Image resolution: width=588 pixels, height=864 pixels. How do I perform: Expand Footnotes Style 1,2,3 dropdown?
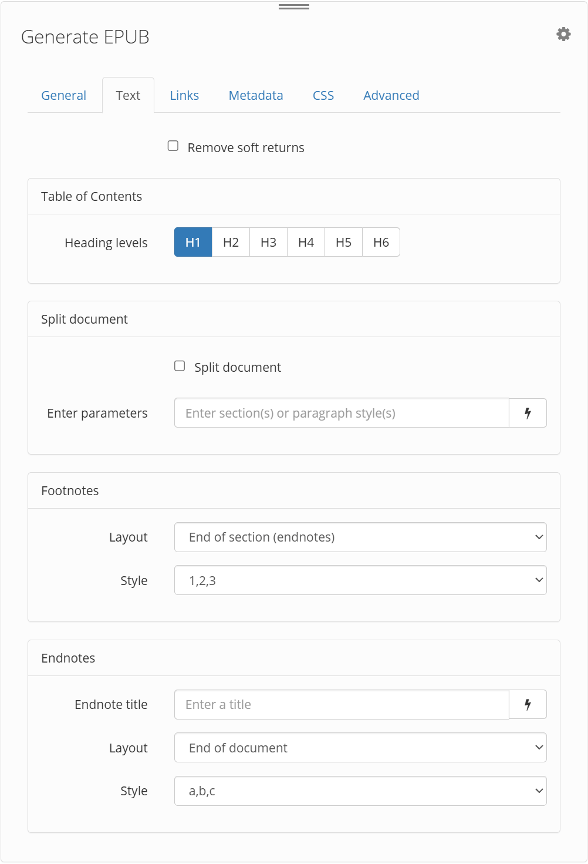tap(360, 580)
